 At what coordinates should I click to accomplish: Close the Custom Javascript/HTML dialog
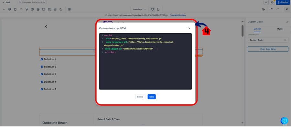click(x=189, y=28)
